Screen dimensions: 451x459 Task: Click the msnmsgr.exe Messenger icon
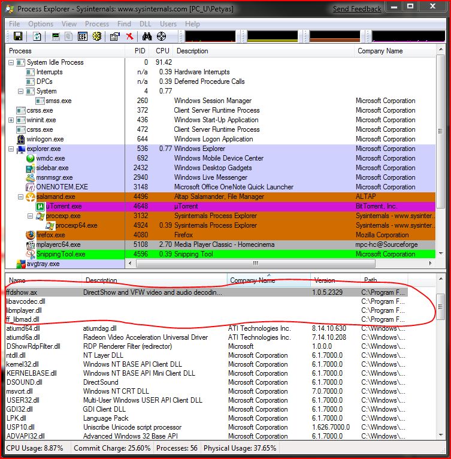(31, 177)
